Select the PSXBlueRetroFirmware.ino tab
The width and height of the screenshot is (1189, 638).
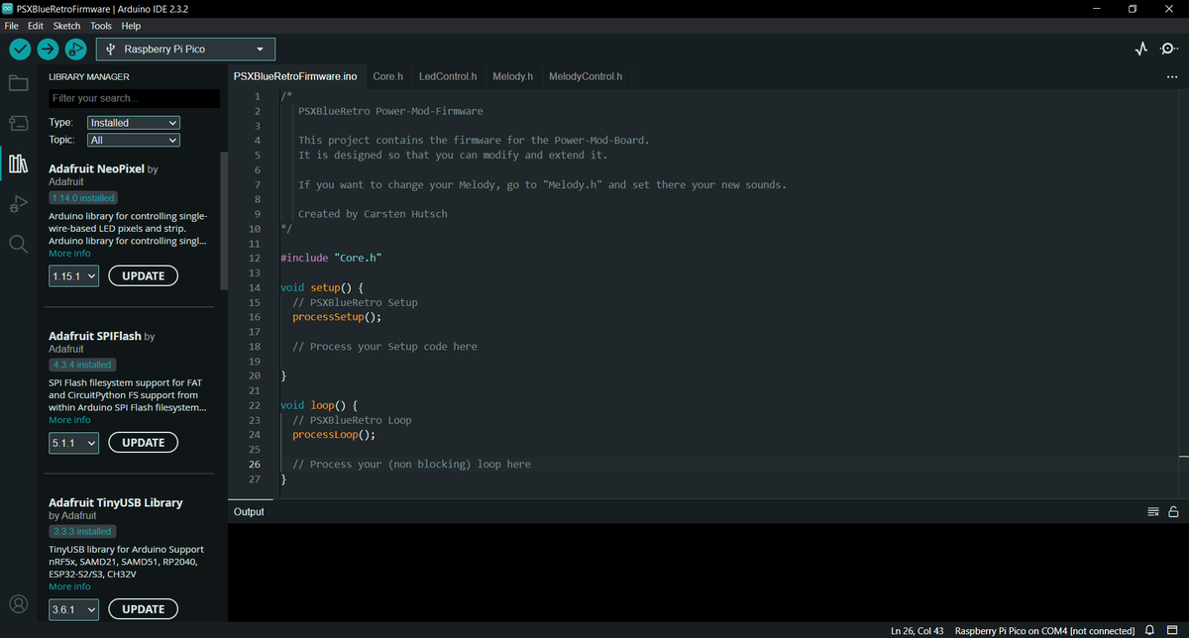[x=295, y=76]
